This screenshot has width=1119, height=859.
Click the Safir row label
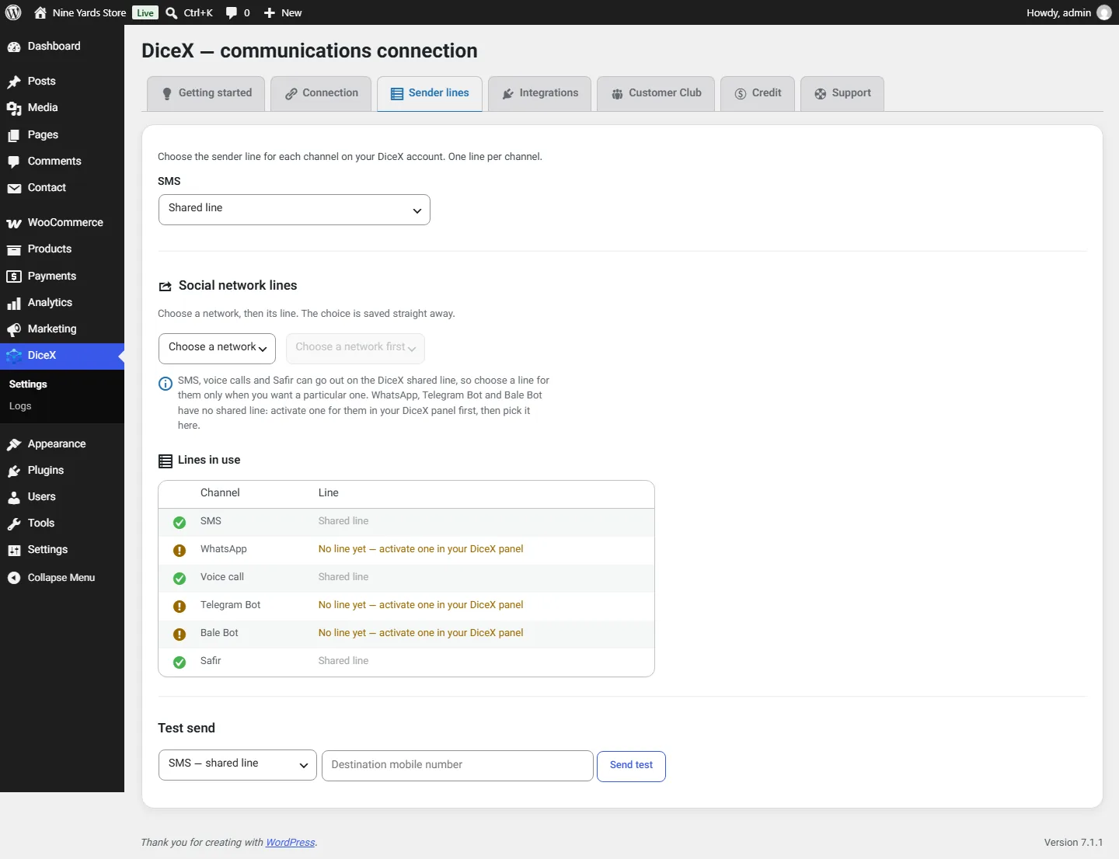tap(211, 661)
